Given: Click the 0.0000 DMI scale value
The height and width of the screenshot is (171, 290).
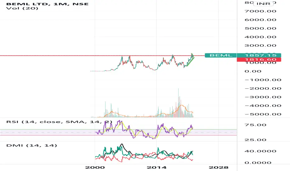Looking at the screenshot, I should click(258, 163).
